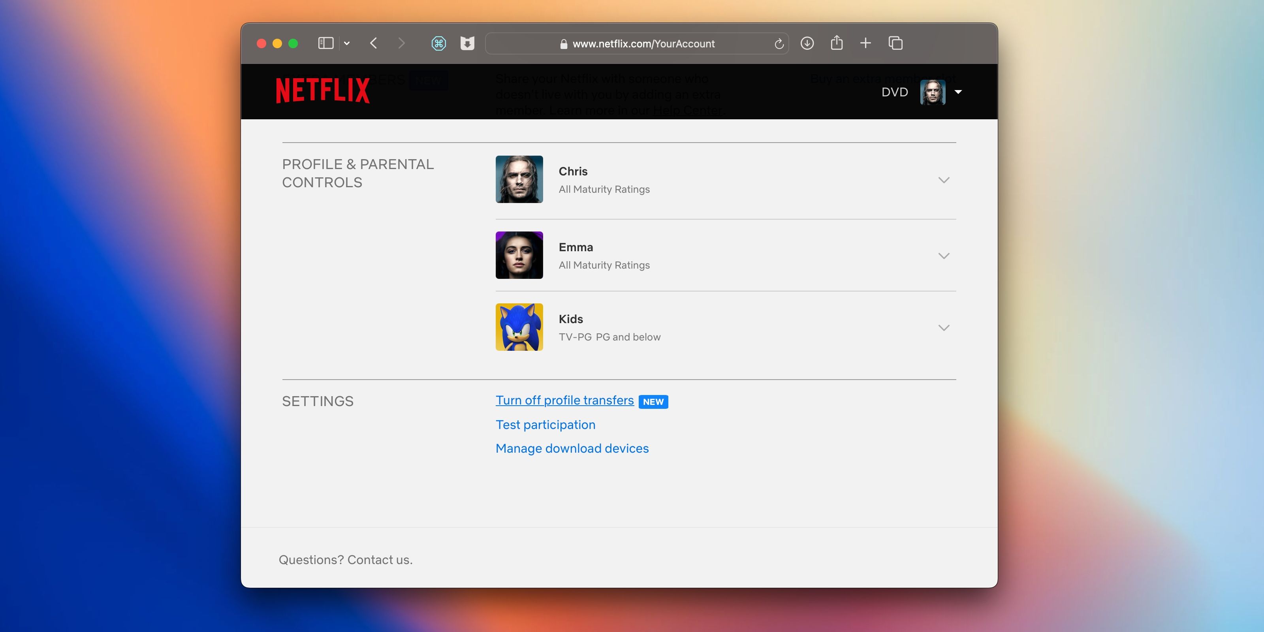Share the current page
This screenshot has width=1264, height=632.
(x=837, y=43)
